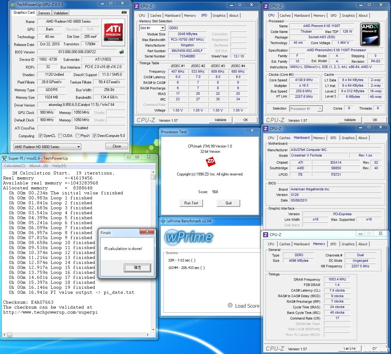Click the AMD Phenom II X6 logo
The height and width of the screenshot is (354, 391).
[x=370, y=34]
